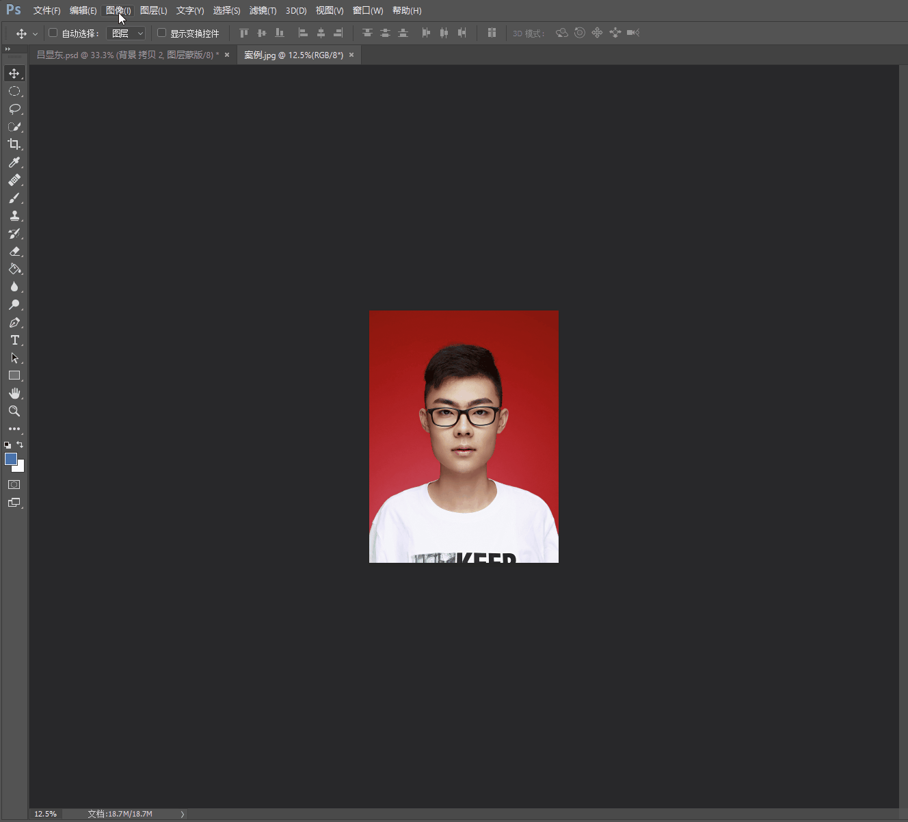Viewport: 908px width, 822px height.
Task: Expand the Move tool preset picker arrow
Action: tap(35, 34)
